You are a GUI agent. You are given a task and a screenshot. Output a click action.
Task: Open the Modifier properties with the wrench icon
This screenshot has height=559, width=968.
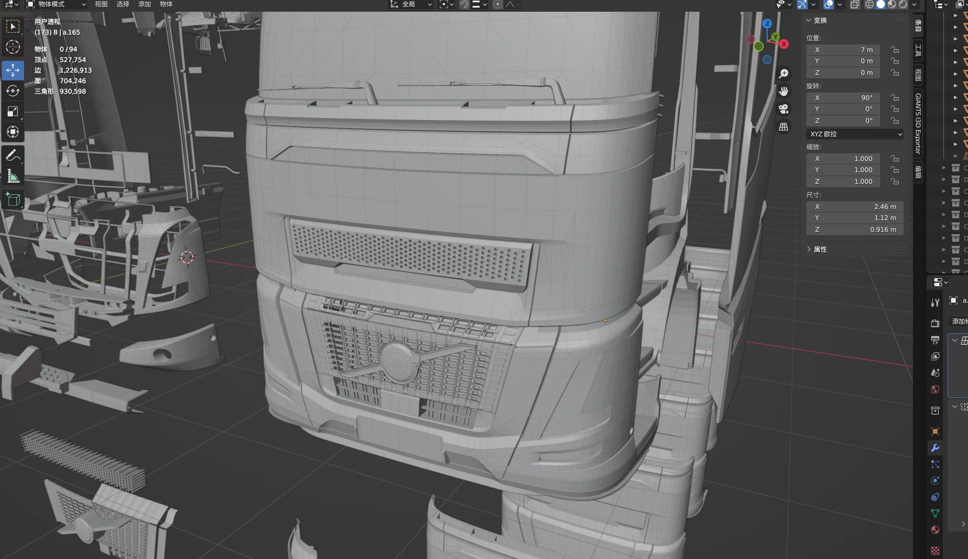point(935,448)
